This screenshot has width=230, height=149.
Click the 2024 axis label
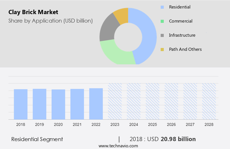click(134, 124)
